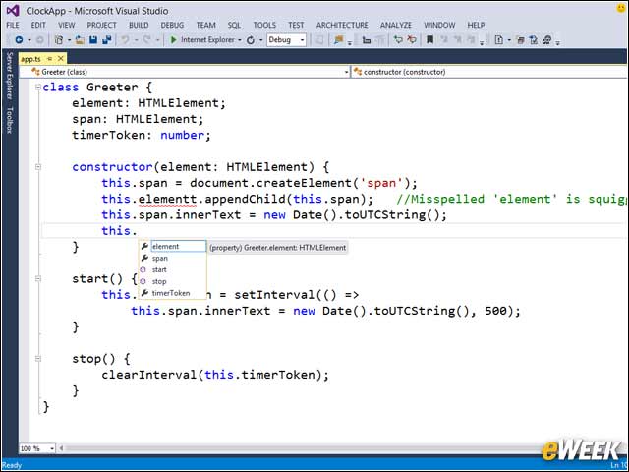Pin the app.ts tab
This screenshot has height=472, width=629.
pyautogui.click(x=50, y=59)
